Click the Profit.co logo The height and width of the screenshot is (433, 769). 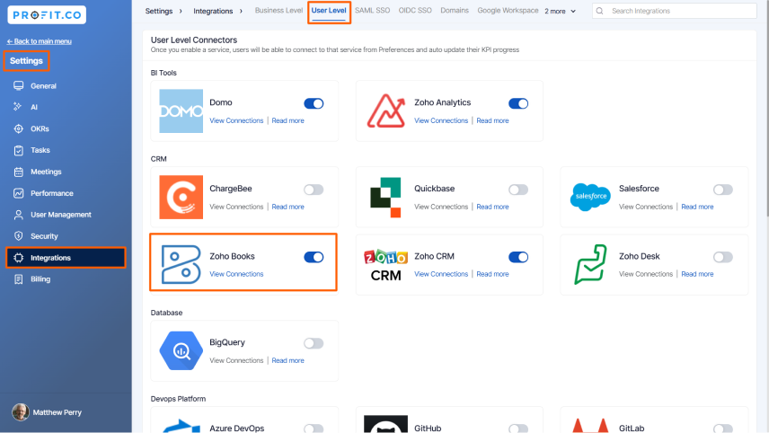pyautogui.click(x=47, y=14)
